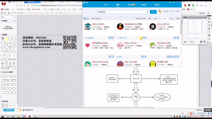Click the blue button at bottom of shape panel

pyautogui.click(x=9, y=110)
